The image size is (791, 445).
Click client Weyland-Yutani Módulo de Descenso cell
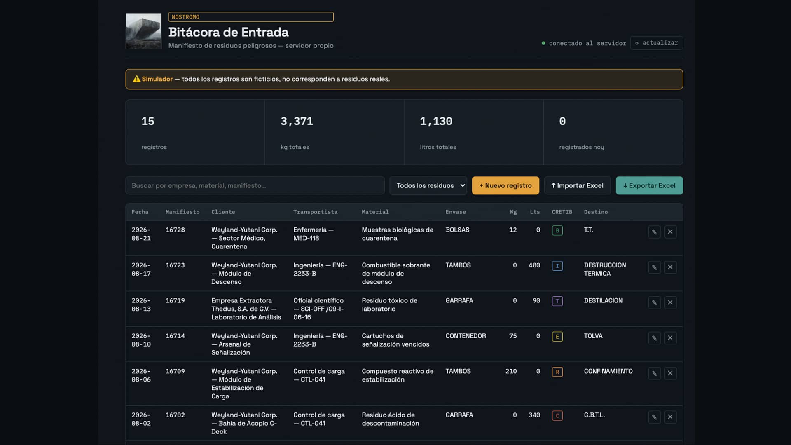point(244,274)
